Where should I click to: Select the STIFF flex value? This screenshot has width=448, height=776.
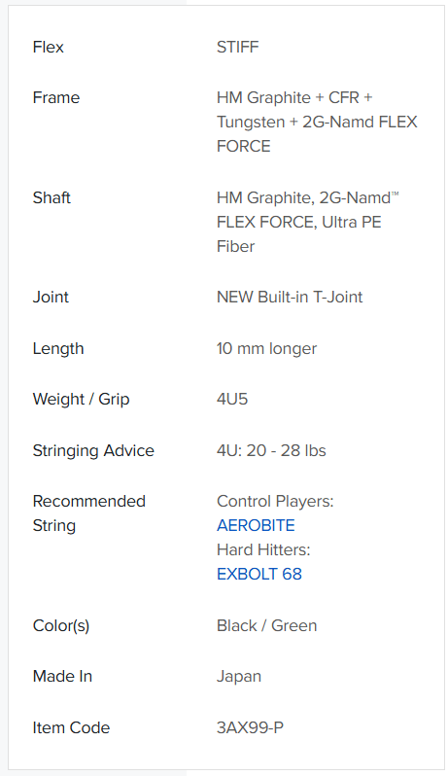(237, 47)
